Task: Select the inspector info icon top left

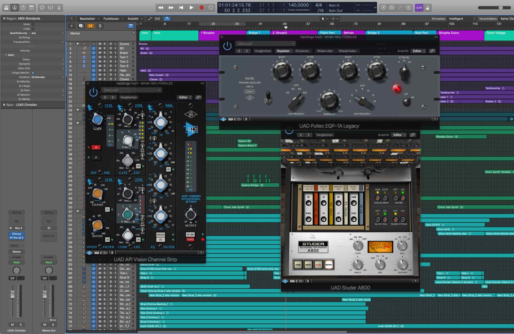Action: [15, 7]
